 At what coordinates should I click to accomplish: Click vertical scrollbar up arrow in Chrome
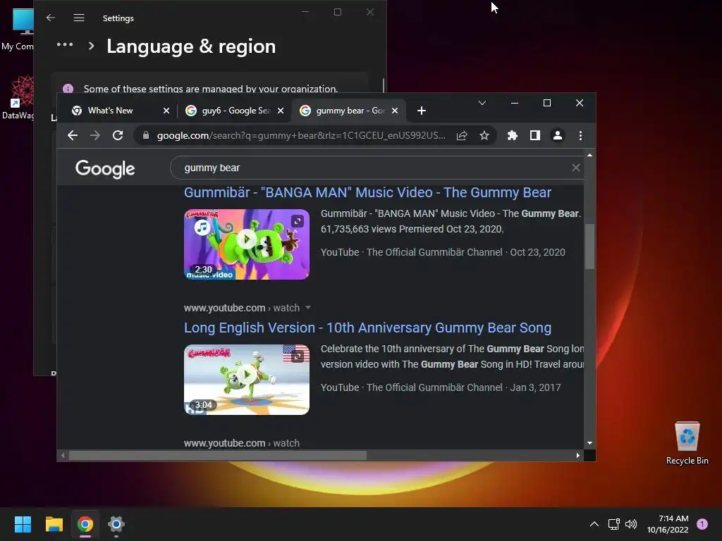click(589, 156)
